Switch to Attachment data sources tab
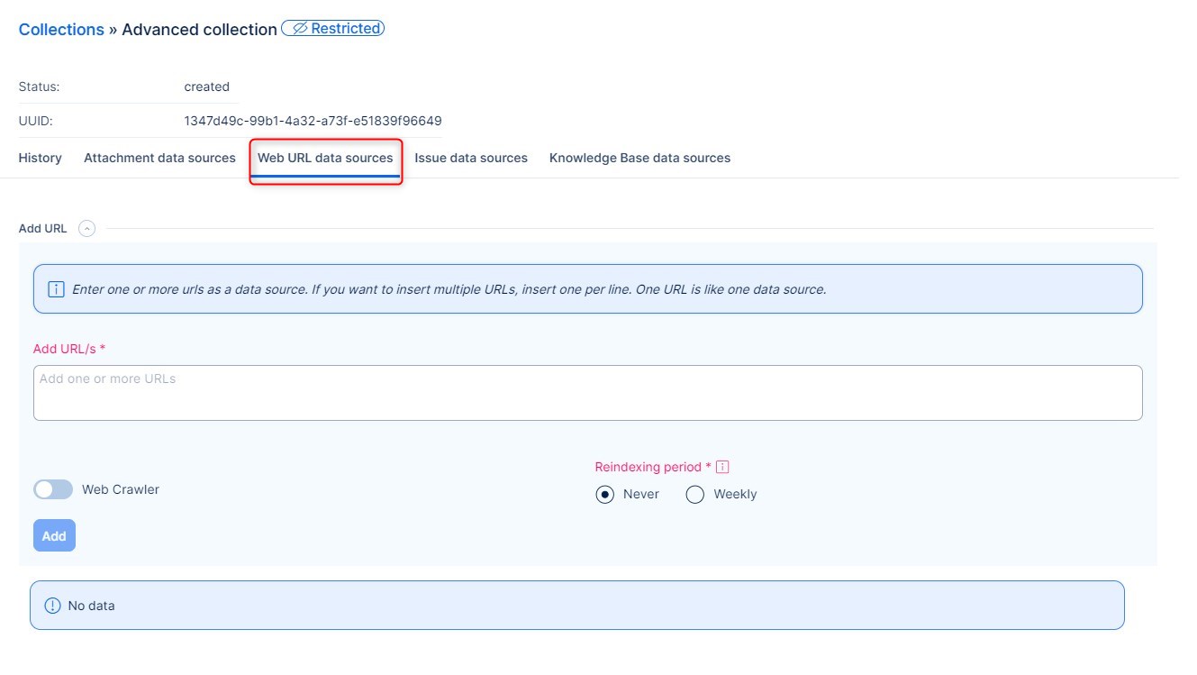 click(159, 158)
